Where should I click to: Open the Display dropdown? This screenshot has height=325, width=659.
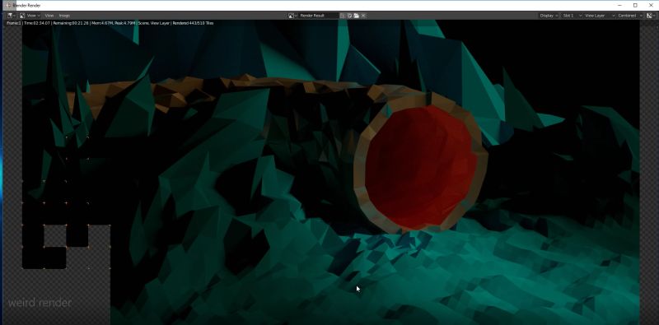coord(549,16)
